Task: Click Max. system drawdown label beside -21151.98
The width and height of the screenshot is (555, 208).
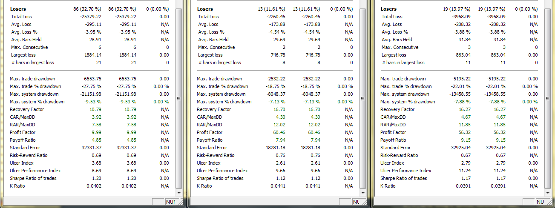Action: click(35, 94)
